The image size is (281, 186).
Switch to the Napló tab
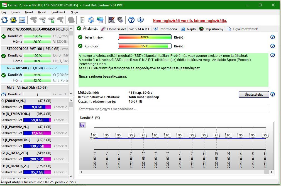189,29
